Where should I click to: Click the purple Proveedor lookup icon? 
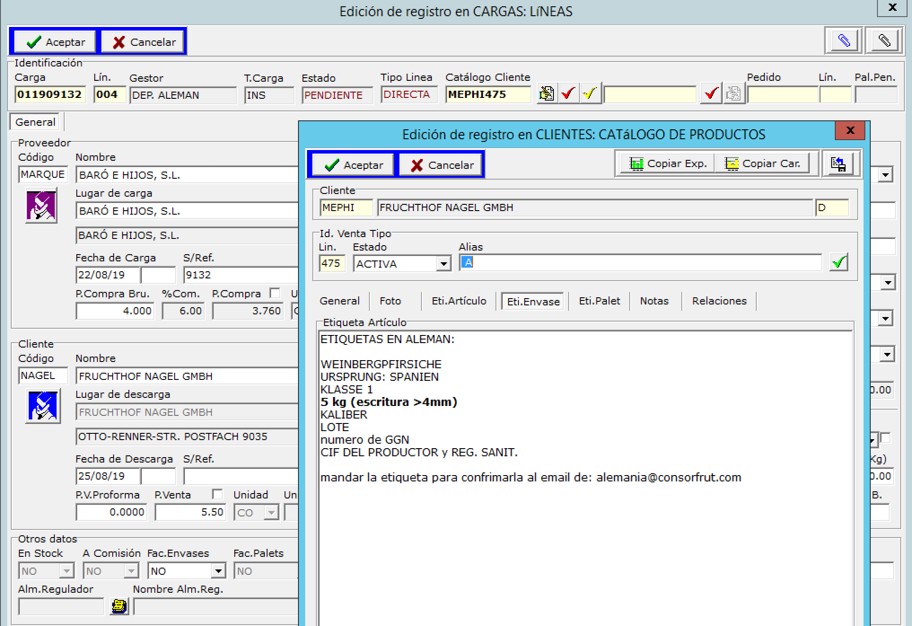[x=41, y=206]
